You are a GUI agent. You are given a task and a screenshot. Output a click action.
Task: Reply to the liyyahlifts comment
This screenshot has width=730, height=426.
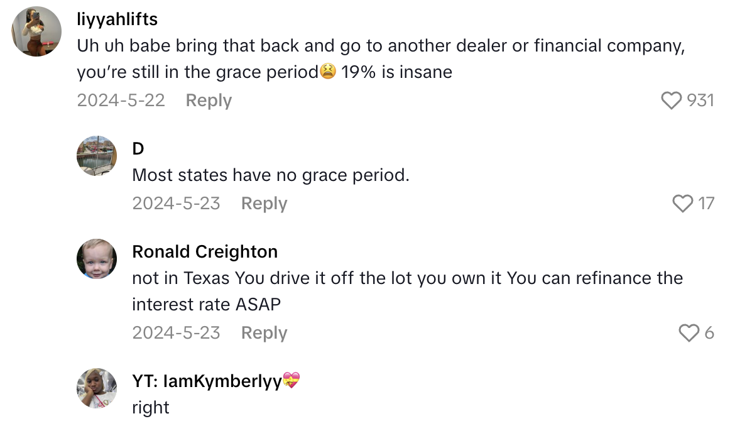[209, 101]
